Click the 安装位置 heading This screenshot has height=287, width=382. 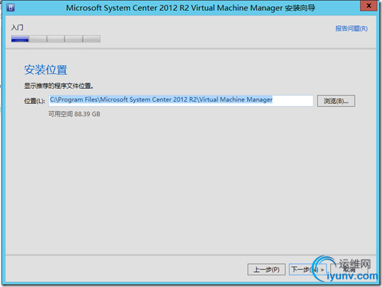click(46, 70)
